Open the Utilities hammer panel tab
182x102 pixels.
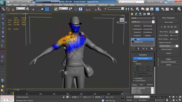153,14
